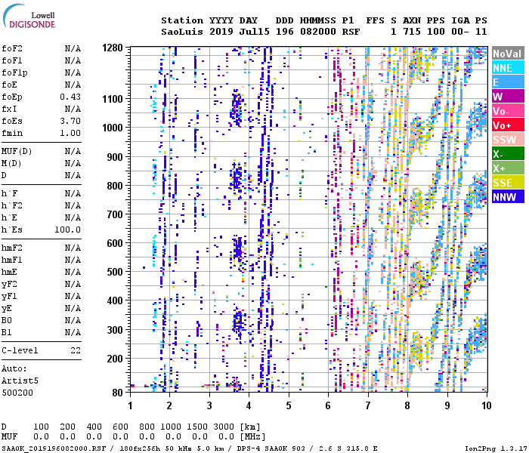This screenshot has width=529, height=453.
Task: Click the C-level value 22
Action: tap(76, 350)
